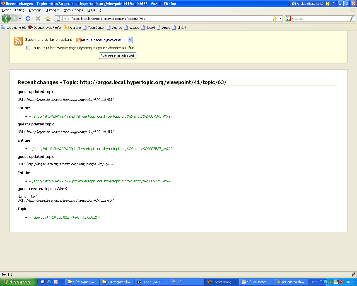Click the search magnifier icon
357x286 pixels.
click(352, 18)
